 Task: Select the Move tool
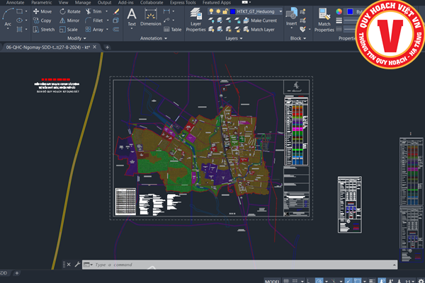coord(41,11)
